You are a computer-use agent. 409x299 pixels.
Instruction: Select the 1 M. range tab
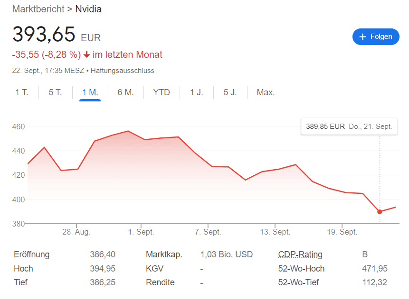click(x=90, y=92)
